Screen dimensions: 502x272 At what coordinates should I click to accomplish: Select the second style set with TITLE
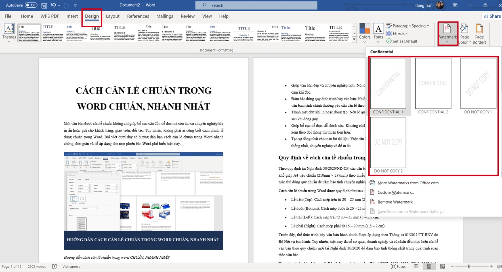pyautogui.click(x=53, y=33)
